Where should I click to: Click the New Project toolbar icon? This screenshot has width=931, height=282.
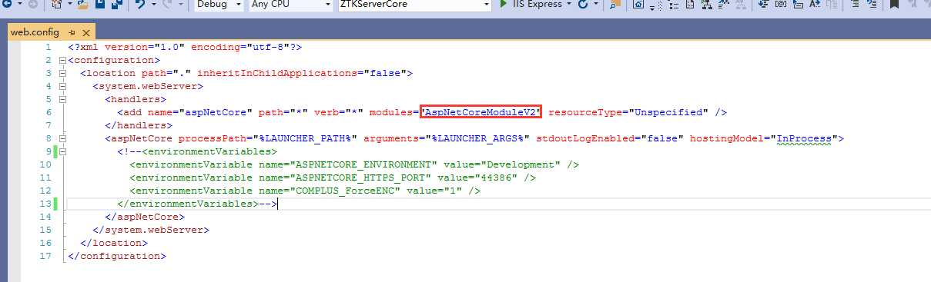(57, 5)
